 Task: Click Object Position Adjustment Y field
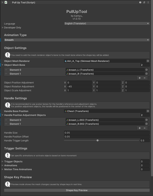click(x=108, y=83)
